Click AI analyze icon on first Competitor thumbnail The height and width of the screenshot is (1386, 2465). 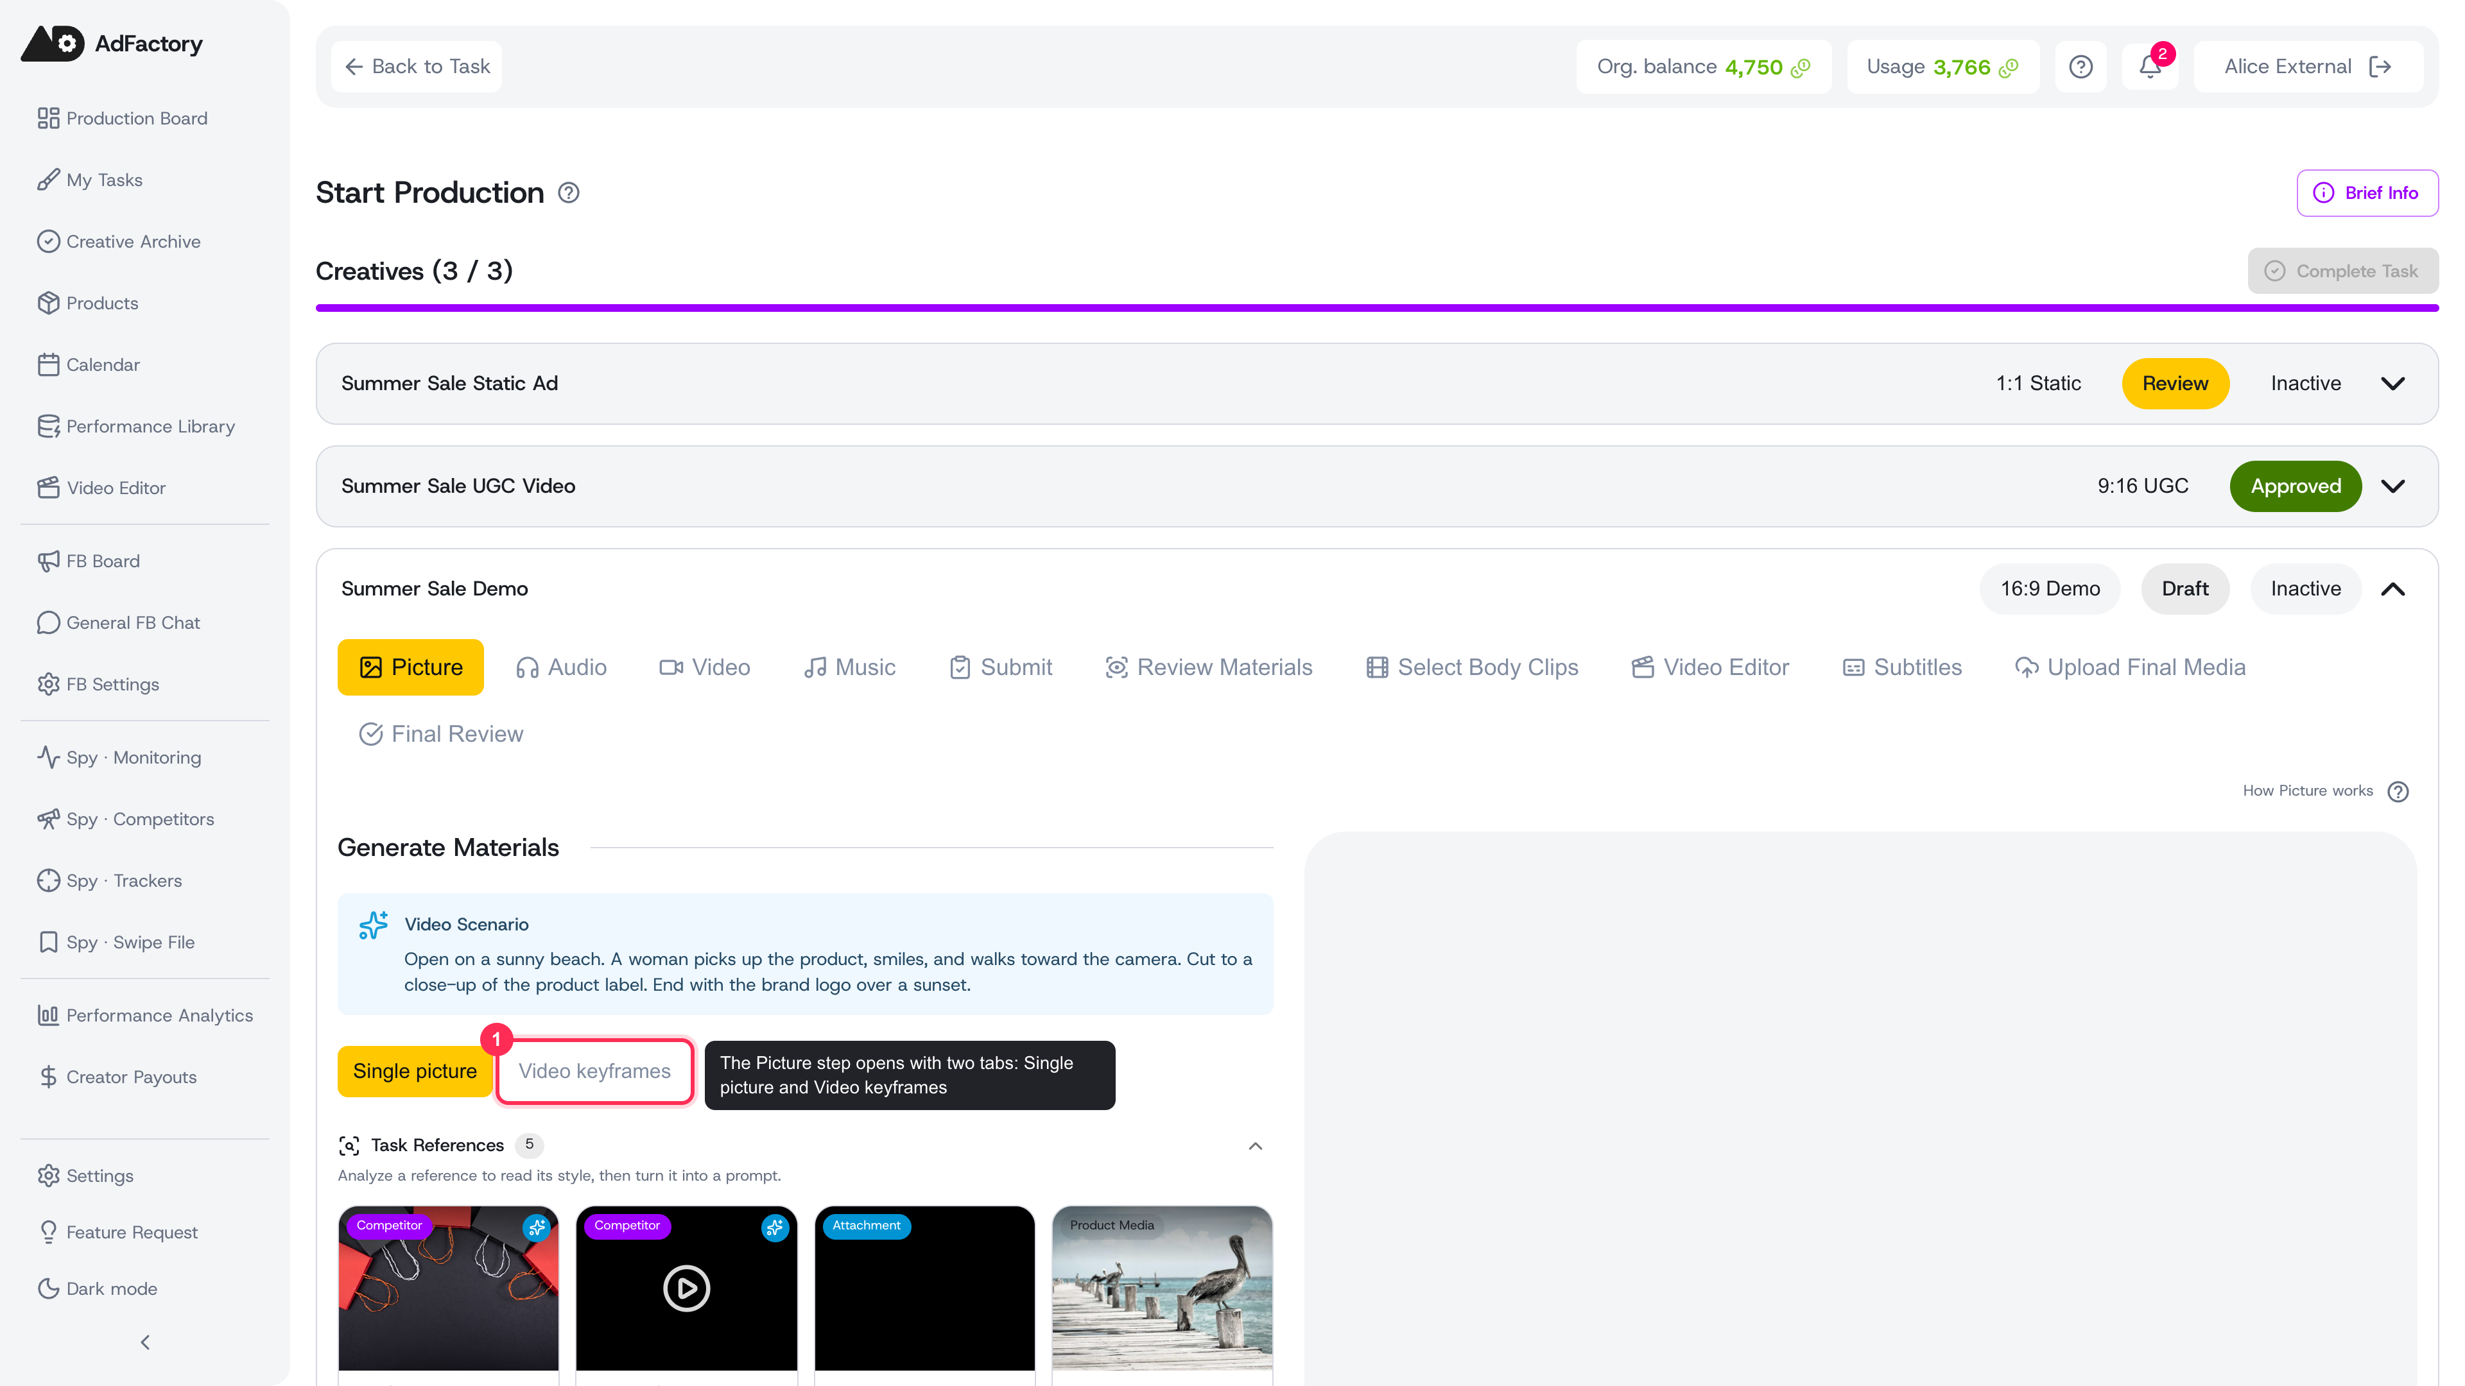pyautogui.click(x=537, y=1228)
